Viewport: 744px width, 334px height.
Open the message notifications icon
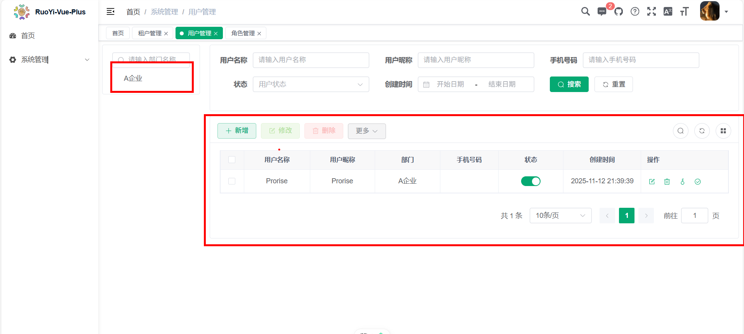pyautogui.click(x=602, y=12)
